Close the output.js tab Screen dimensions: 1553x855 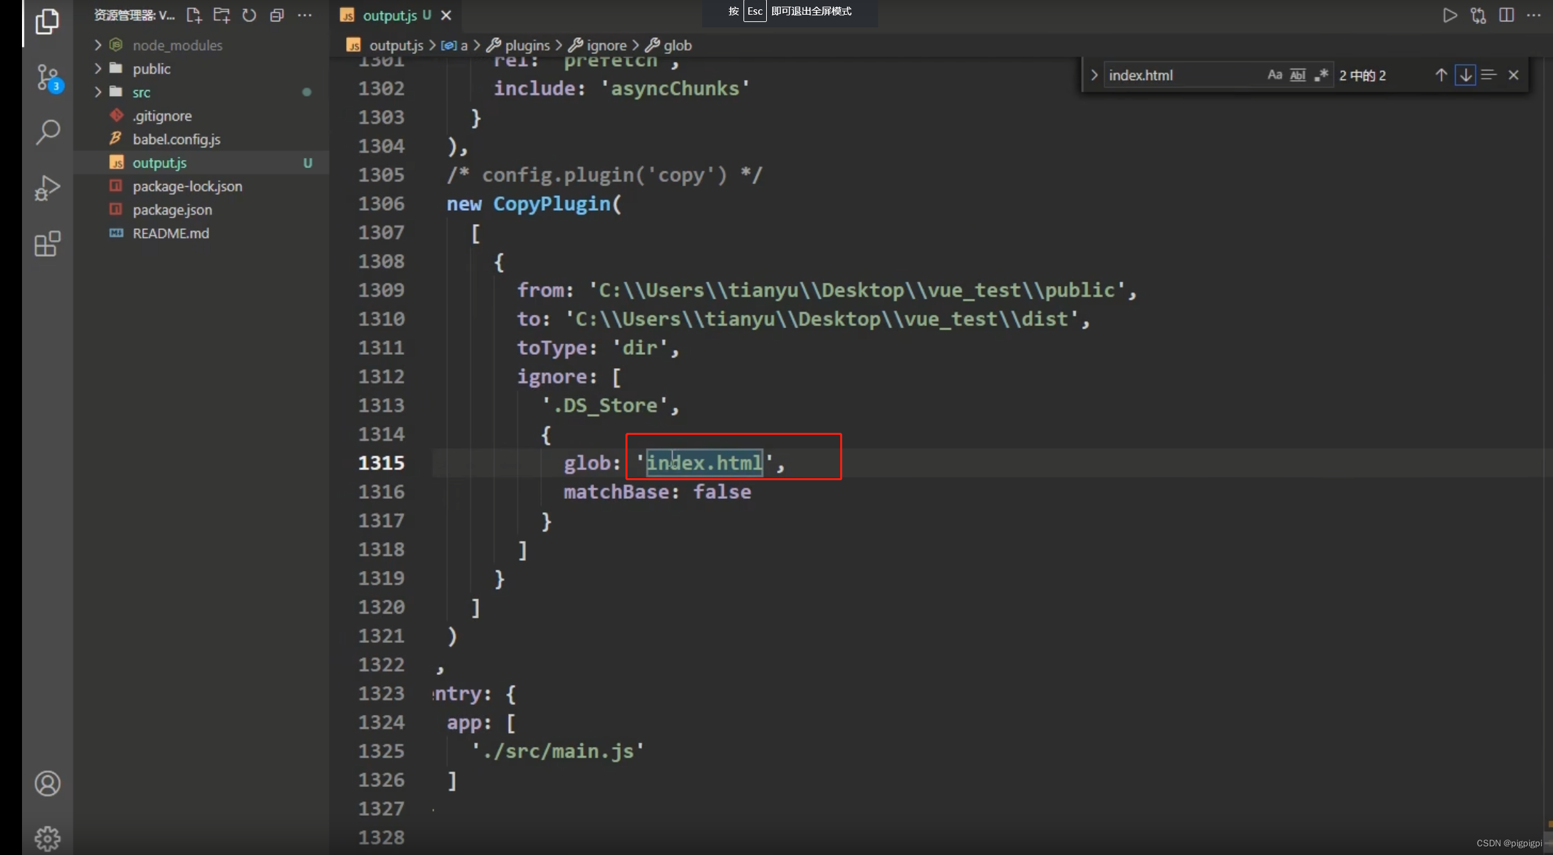click(x=446, y=15)
